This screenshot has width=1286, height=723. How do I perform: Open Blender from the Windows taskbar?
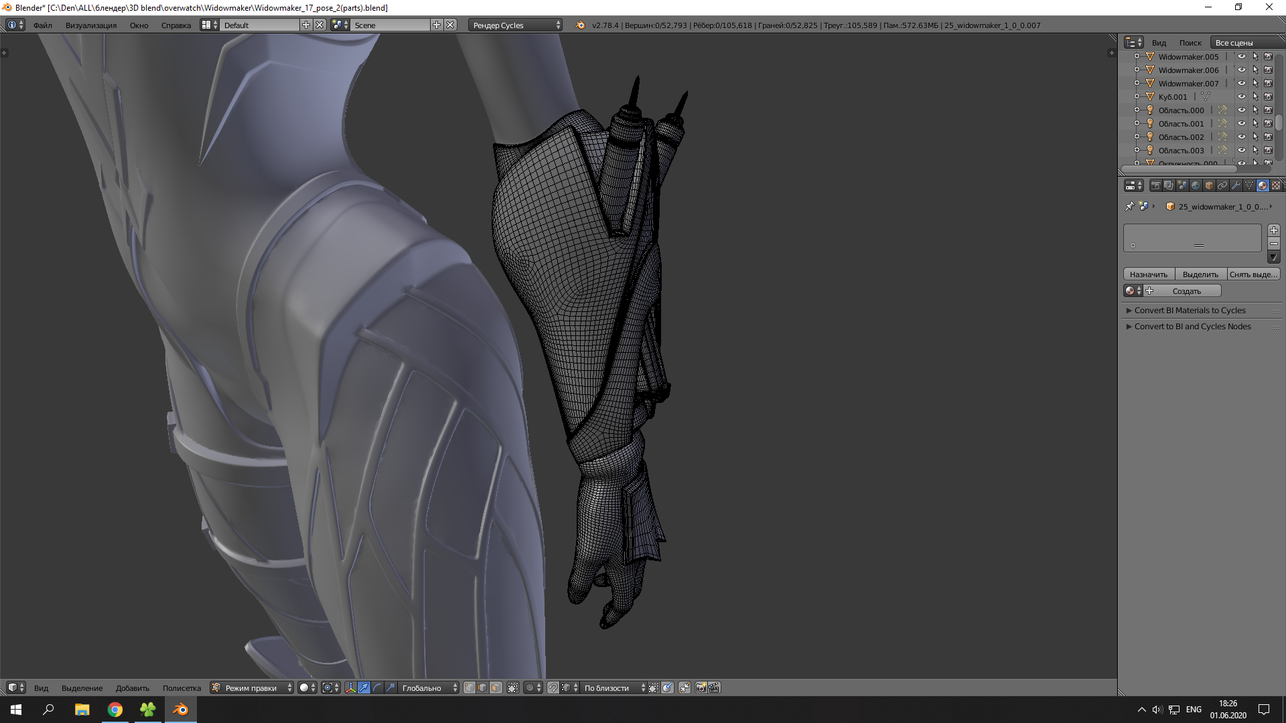point(180,710)
